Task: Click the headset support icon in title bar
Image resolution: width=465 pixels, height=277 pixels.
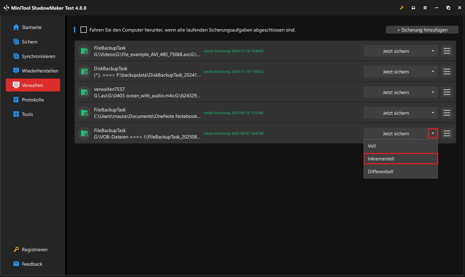Action: [413, 8]
